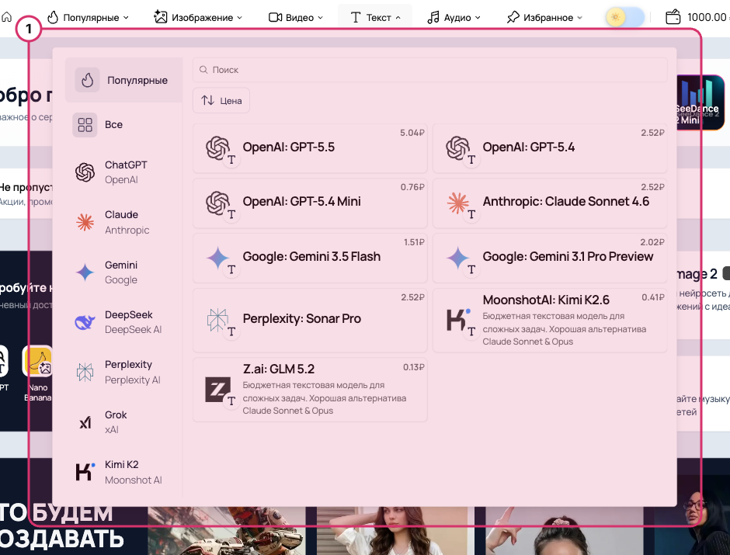The width and height of the screenshot is (730, 555).
Task: Open Google: Gemini 3.1 Pro Preview card
Action: (550, 258)
